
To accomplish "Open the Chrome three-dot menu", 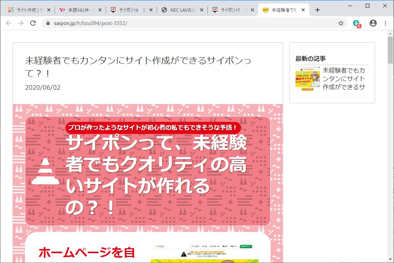I will coord(385,23).
